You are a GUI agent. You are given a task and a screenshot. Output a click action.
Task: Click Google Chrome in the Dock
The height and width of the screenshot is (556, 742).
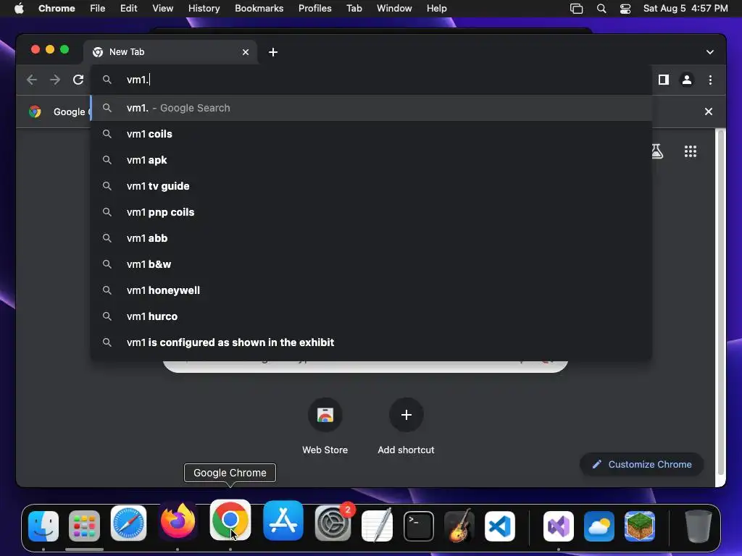coord(230,520)
